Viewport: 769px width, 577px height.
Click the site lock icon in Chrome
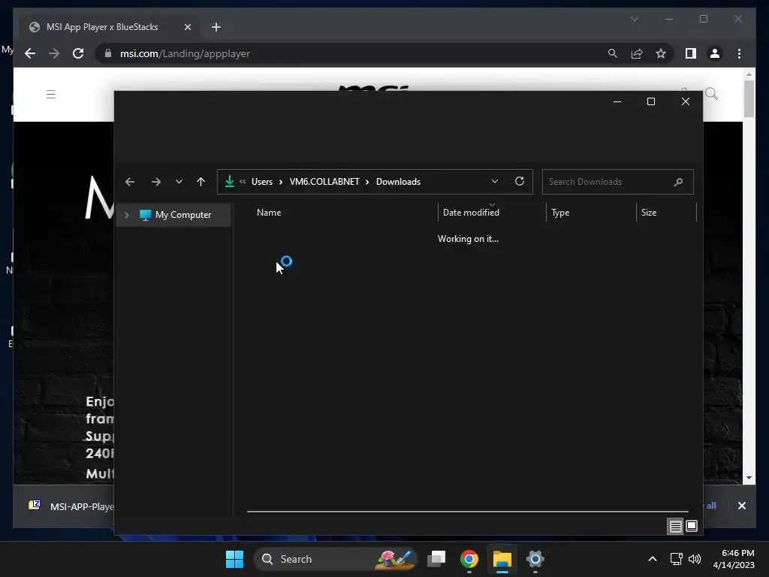click(108, 53)
